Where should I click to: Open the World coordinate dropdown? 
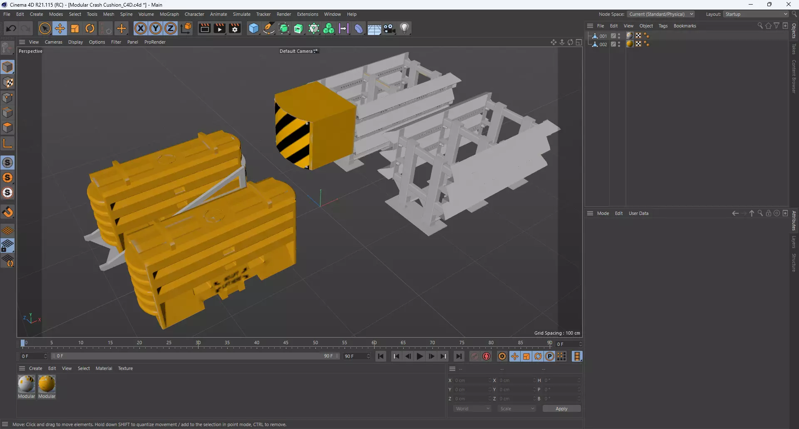(472, 409)
